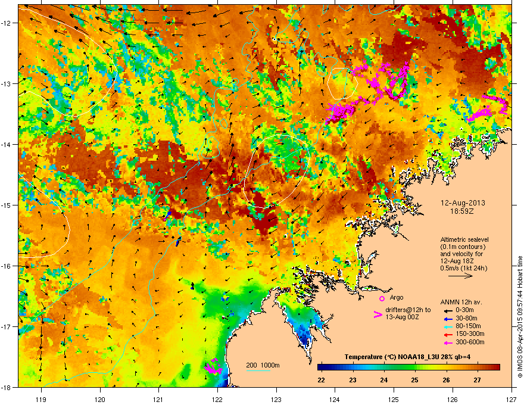Click the longitude axis label 127
This screenshot has width=524, height=405.
(x=511, y=399)
